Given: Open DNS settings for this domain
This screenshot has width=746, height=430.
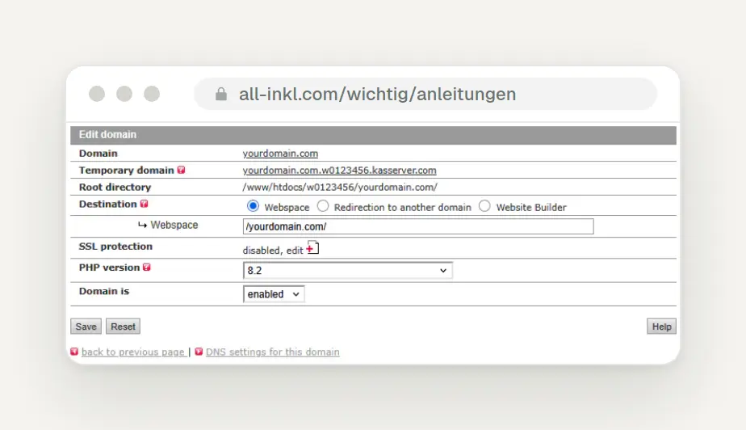Looking at the screenshot, I should (x=273, y=352).
